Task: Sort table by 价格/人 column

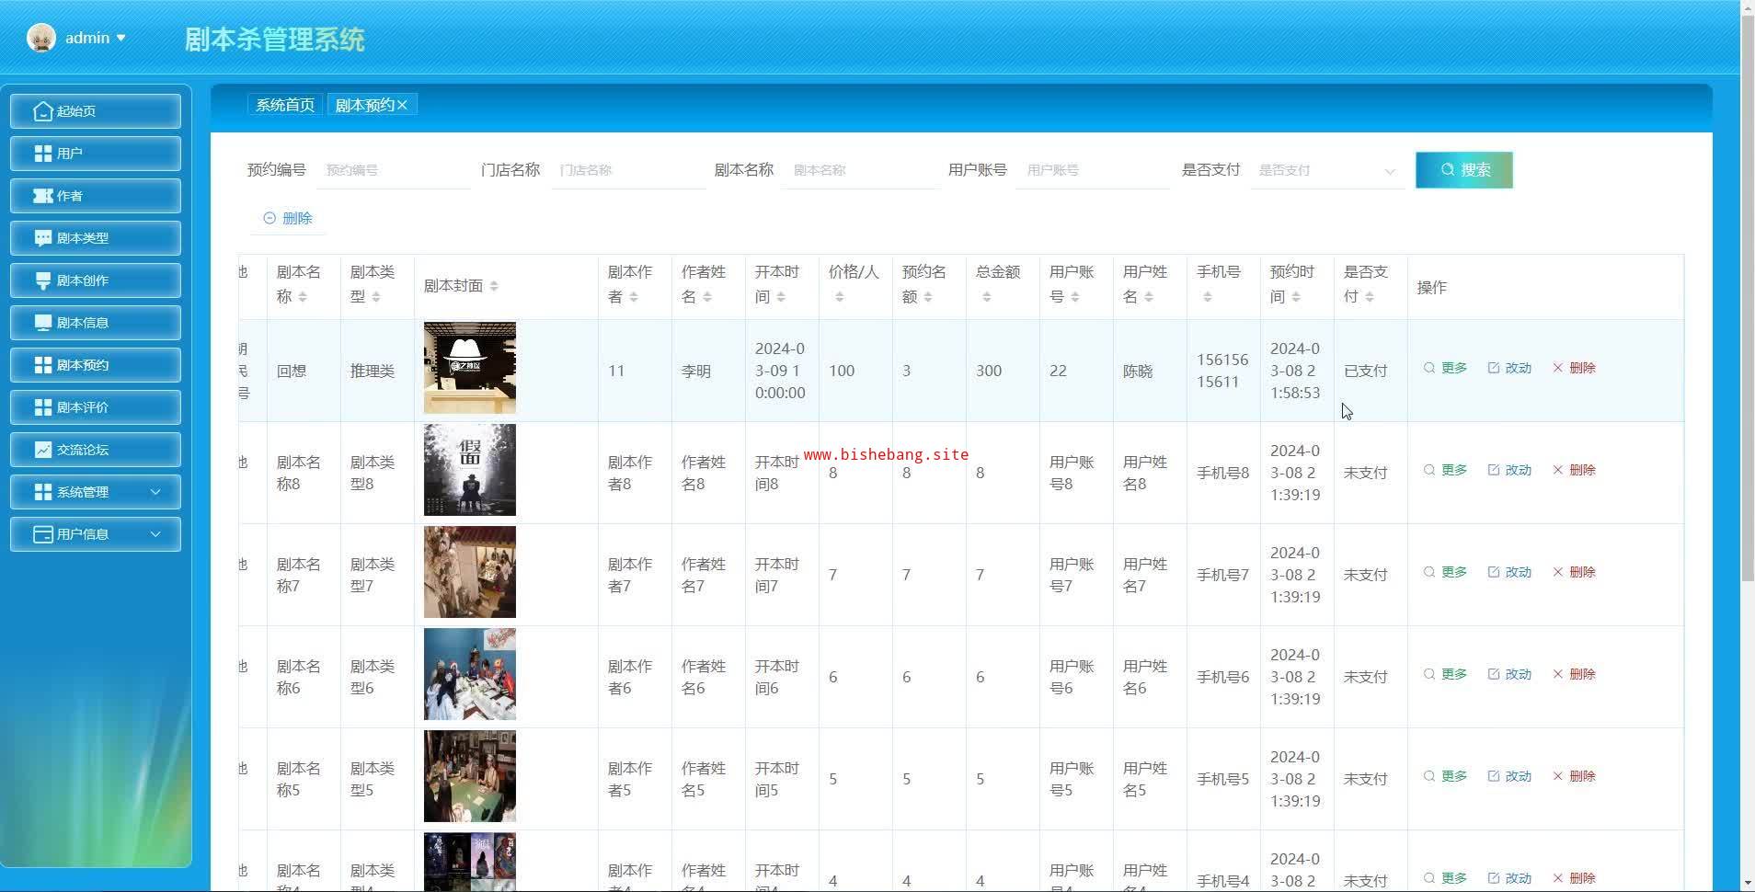Action: (x=840, y=297)
